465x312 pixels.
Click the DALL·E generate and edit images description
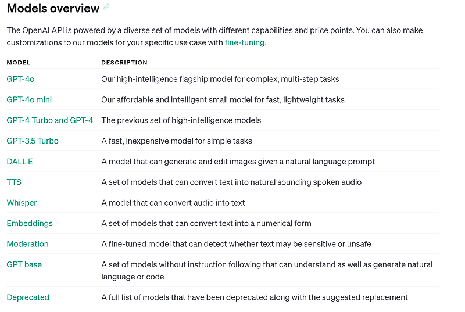click(x=238, y=162)
